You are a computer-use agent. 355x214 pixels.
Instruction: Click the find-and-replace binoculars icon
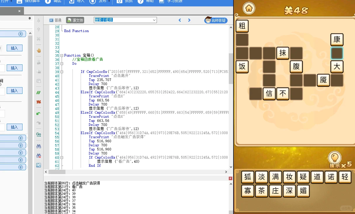pos(39,156)
